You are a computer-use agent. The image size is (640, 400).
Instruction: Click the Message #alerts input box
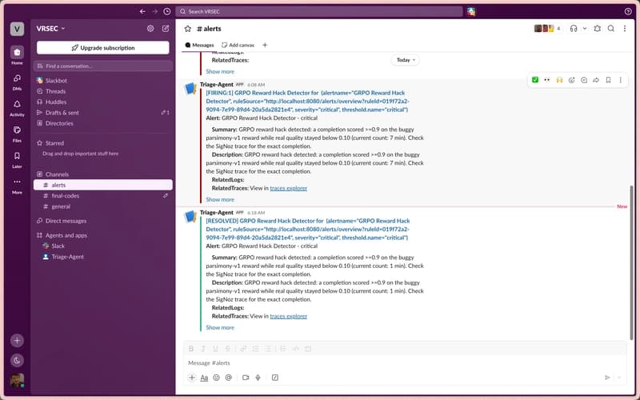(x=405, y=363)
